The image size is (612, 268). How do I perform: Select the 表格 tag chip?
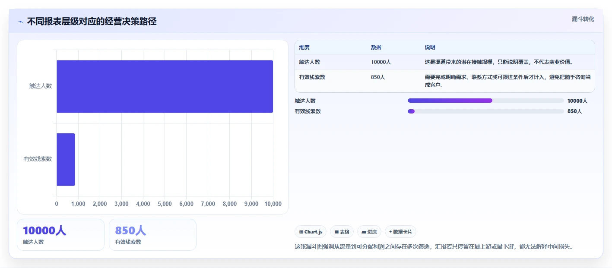[x=342, y=232]
